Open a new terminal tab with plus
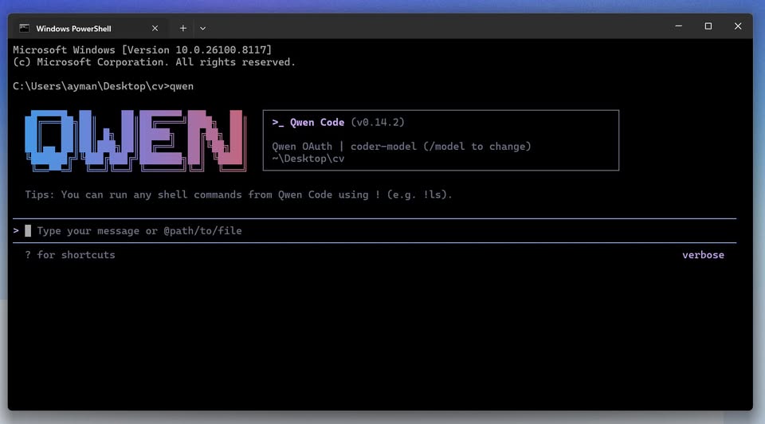765x424 pixels. (x=183, y=29)
